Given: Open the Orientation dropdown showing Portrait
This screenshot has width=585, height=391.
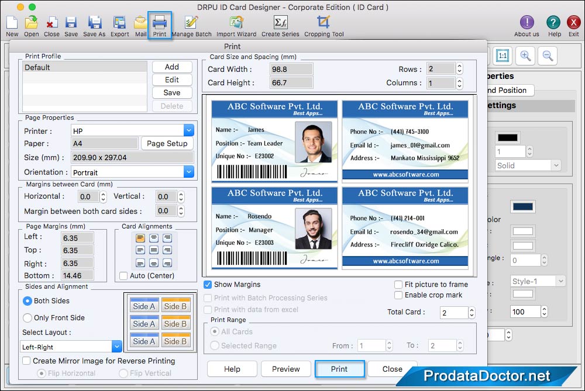Looking at the screenshot, I should pos(132,172).
